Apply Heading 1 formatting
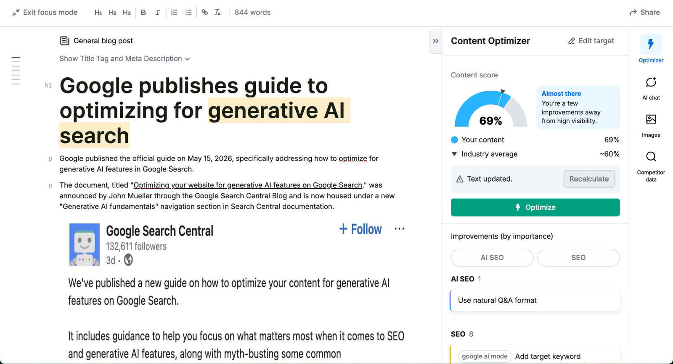This screenshot has height=364, width=673. point(98,13)
